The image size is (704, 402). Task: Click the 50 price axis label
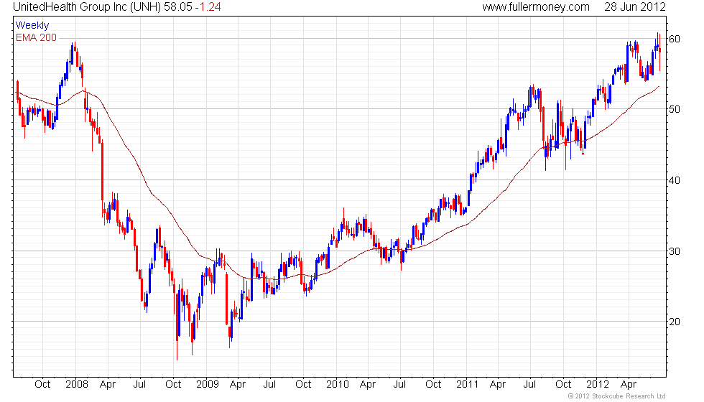click(675, 109)
